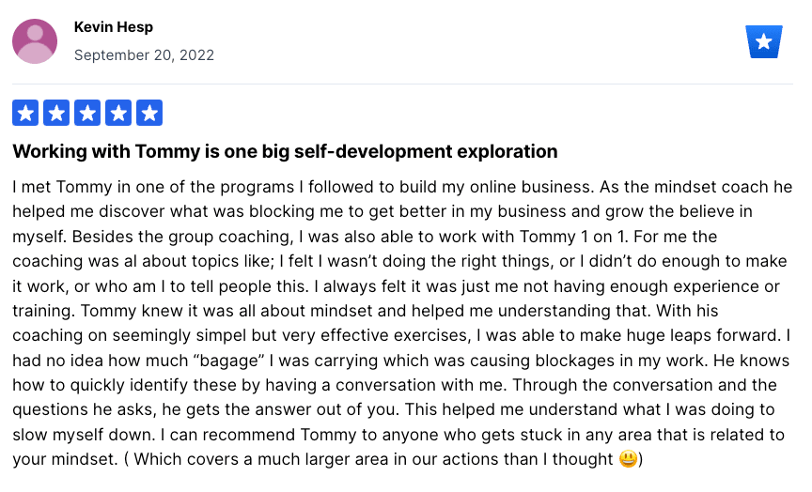Select the first rating star

25,113
